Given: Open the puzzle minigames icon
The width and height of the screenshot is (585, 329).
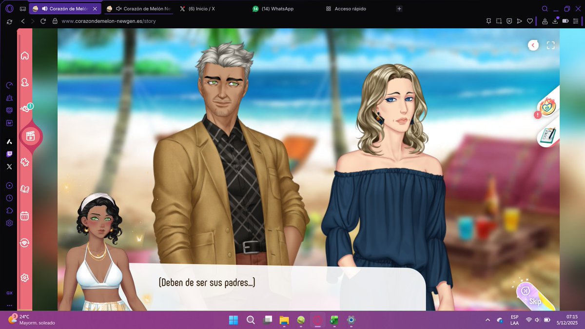Looking at the screenshot, I should pos(24,162).
